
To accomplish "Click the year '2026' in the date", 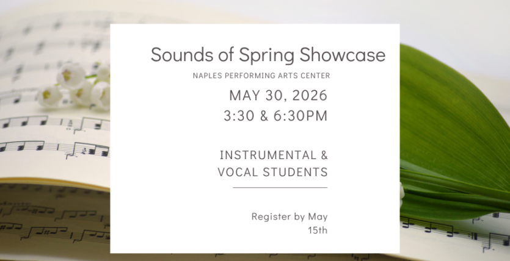I will pos(308,95).
